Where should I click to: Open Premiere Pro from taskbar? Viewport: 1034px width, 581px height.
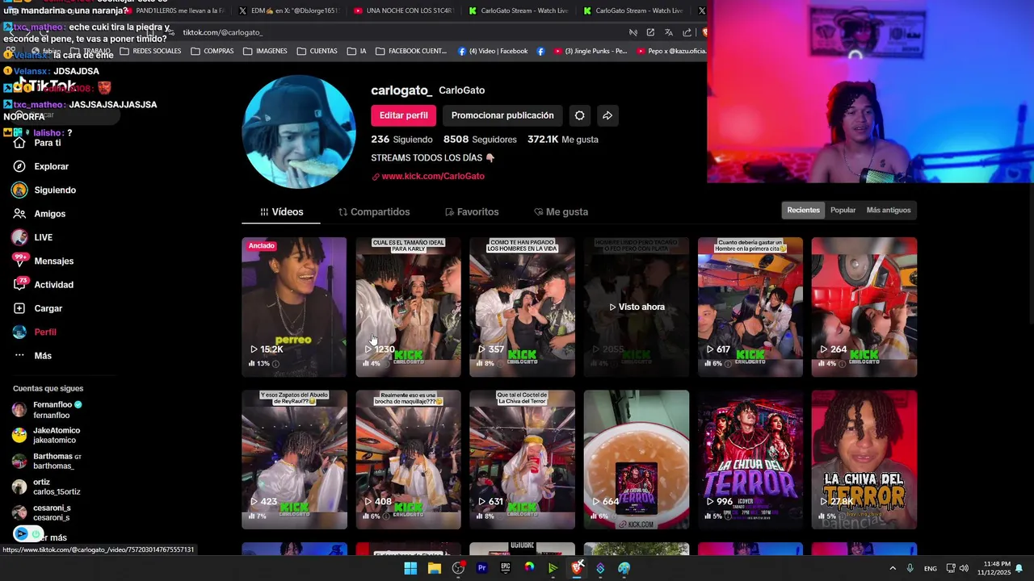click(481, 568)
